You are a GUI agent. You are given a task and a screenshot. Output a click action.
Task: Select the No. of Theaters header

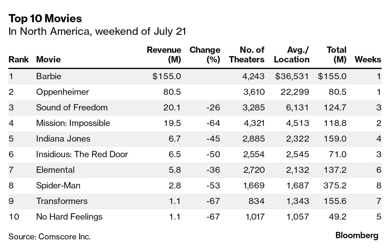[247, 55]
